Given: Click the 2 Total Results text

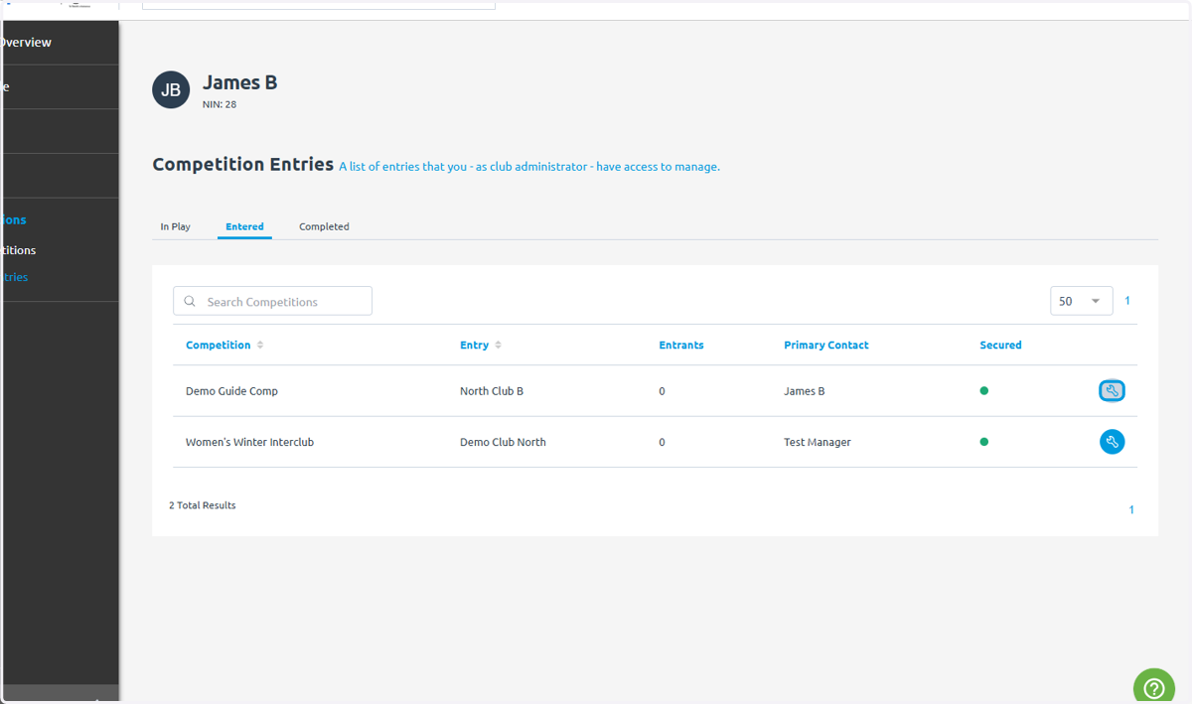Looking at the screenshot, I should coord(203,505).
